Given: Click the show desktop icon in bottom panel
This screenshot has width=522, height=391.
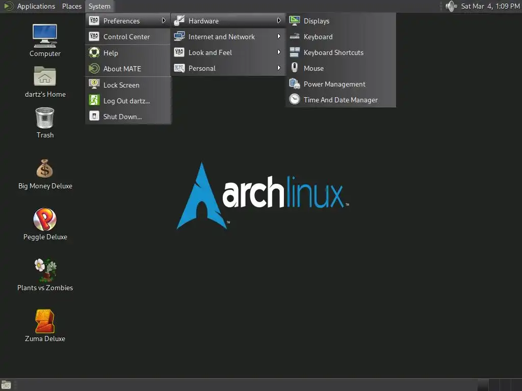Looking at the screenshot, I should pyautogui.click(x=6, y=385).
